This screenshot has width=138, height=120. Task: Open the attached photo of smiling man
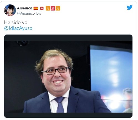pos(68,76)
